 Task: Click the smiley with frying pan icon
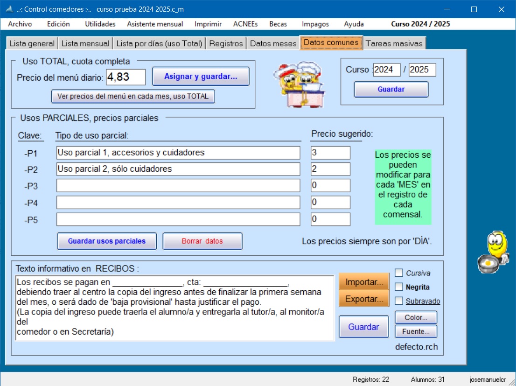pos(493,252)
